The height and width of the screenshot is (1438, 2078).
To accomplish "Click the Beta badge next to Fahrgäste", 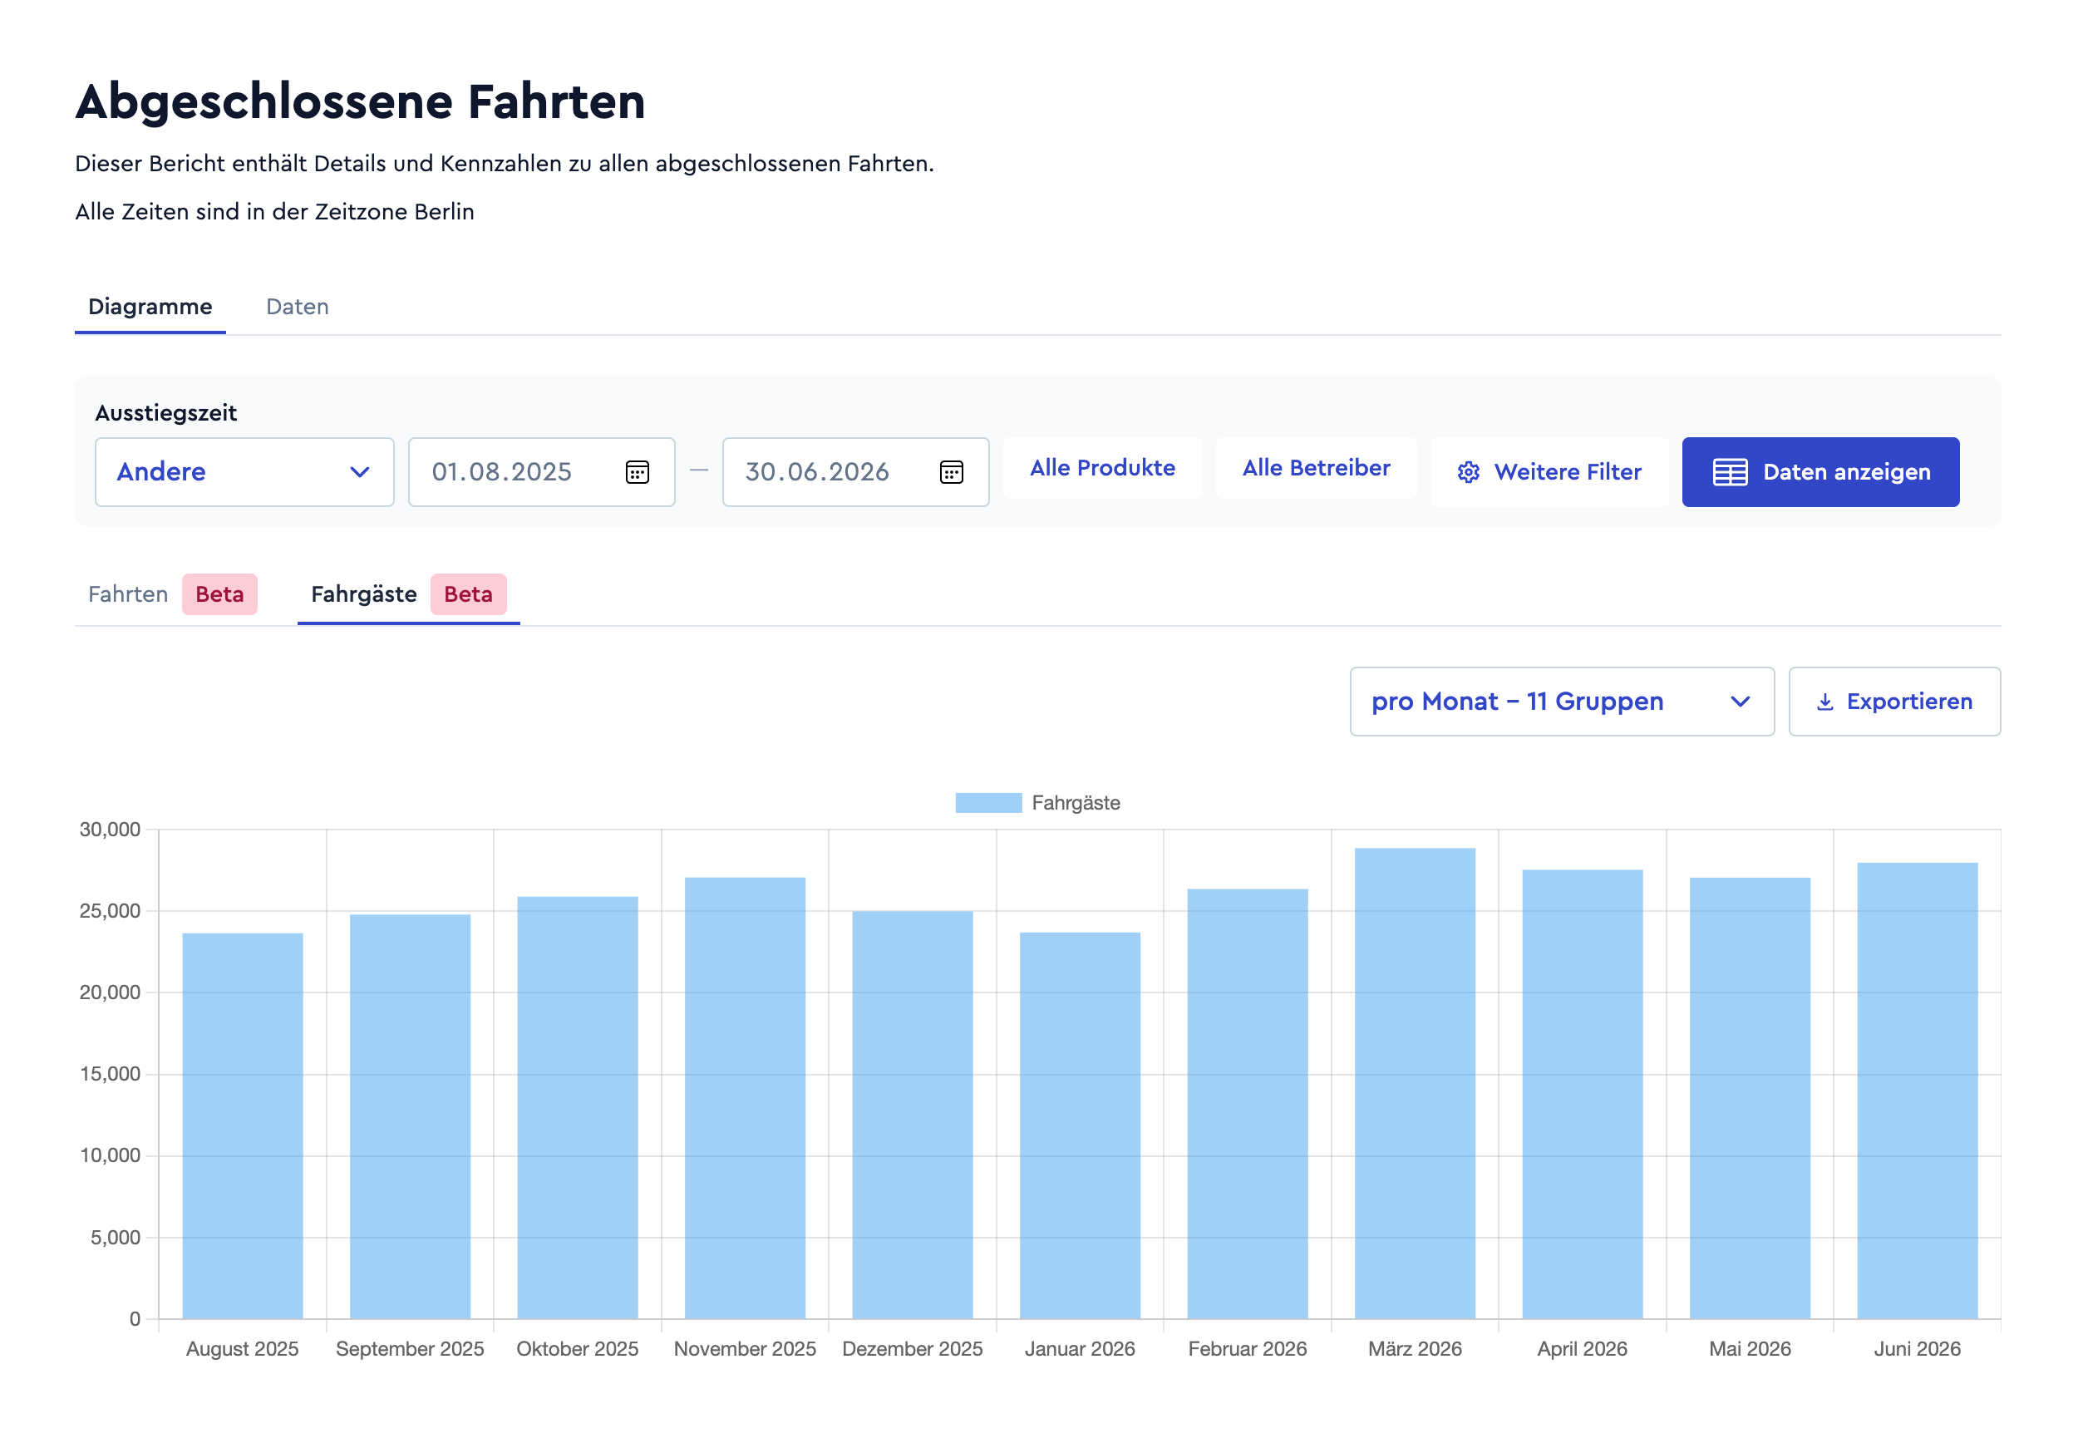I will coord(469,594).
